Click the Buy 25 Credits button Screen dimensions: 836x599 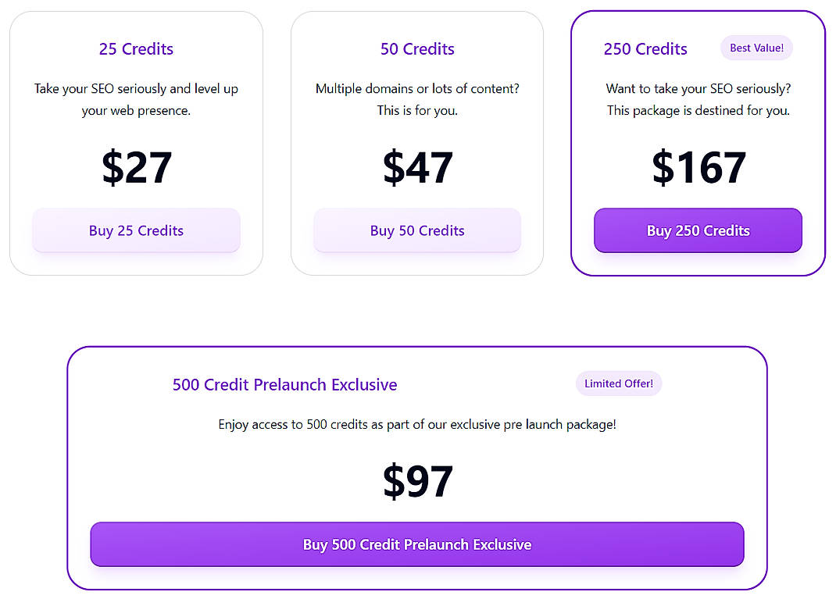pyautogui.click(x=136, y=230)
